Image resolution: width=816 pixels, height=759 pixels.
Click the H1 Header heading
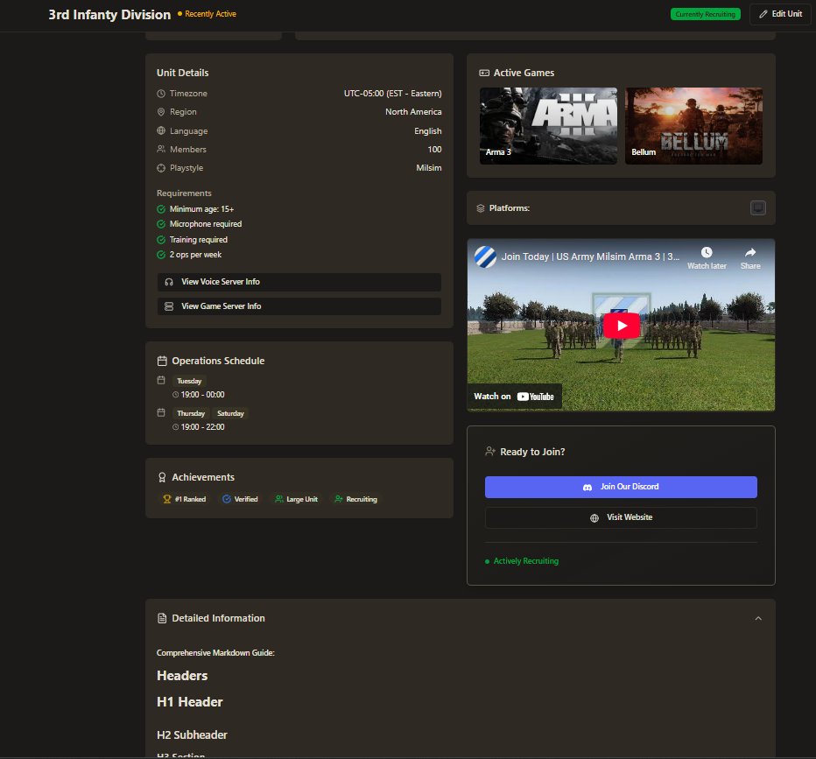(189, 702)
